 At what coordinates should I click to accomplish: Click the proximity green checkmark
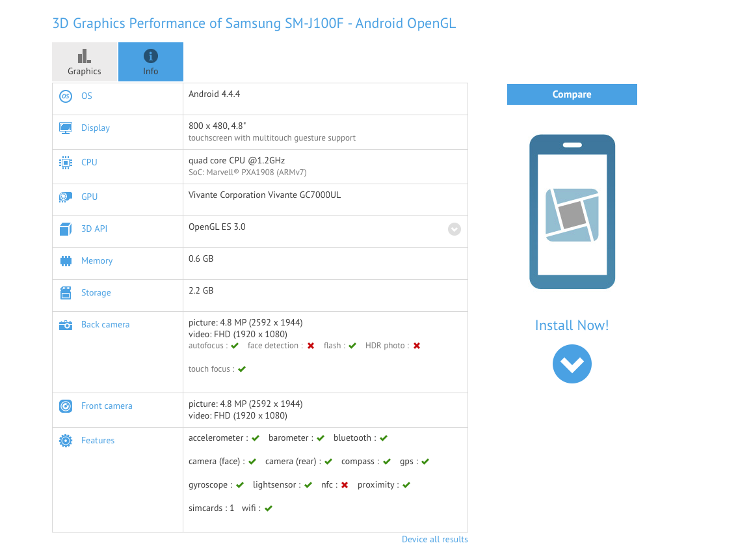pyautogui.click(x=406, y=485)
